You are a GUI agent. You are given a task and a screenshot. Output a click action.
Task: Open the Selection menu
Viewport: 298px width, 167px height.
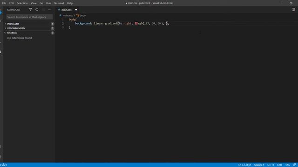pyautogui.click(x=22, y=3)
